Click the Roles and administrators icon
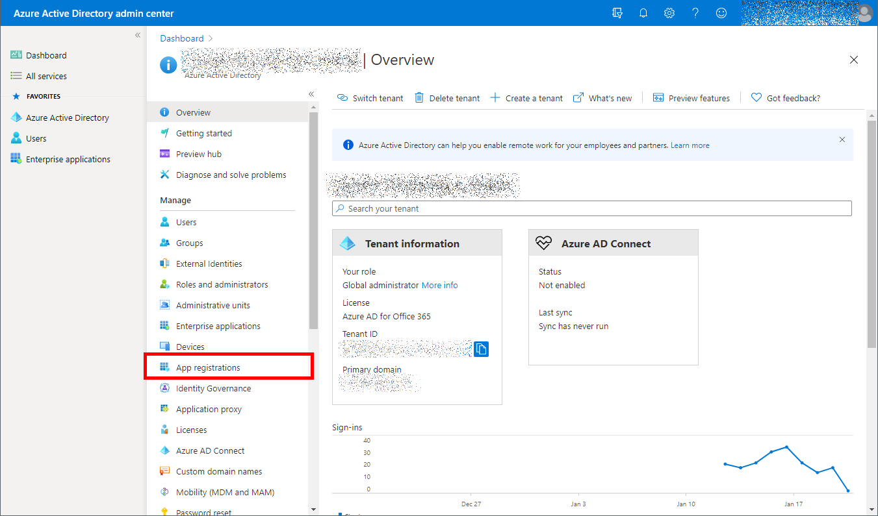 (164, 284)
